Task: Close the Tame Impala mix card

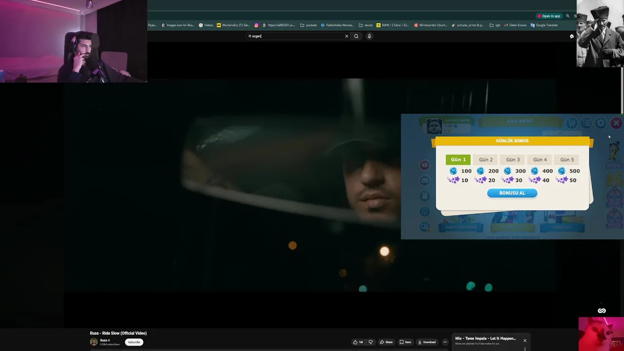Action: click(525, 340)
